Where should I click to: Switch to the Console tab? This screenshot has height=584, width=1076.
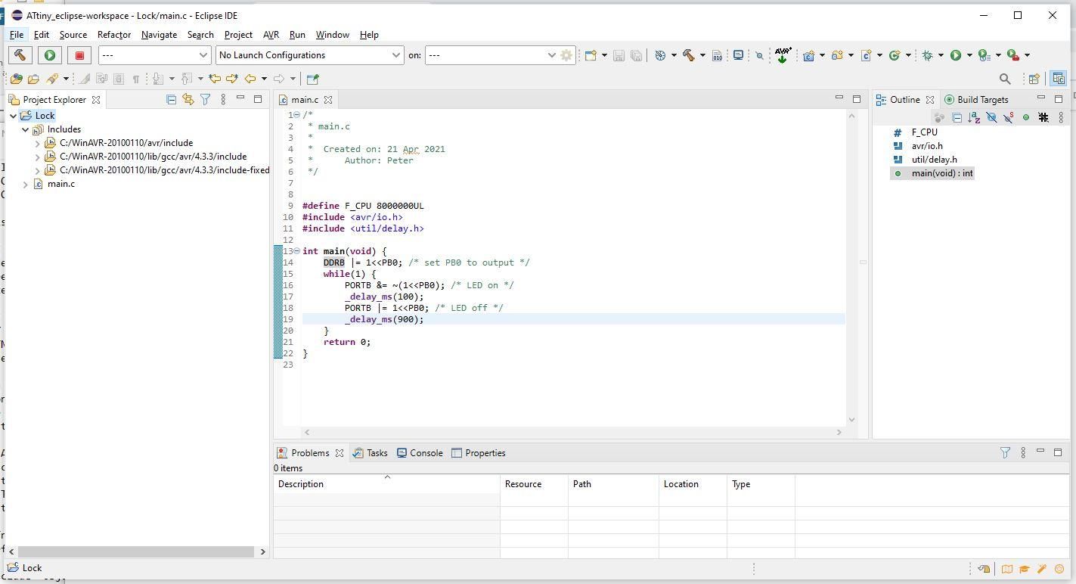pos(427,452)
